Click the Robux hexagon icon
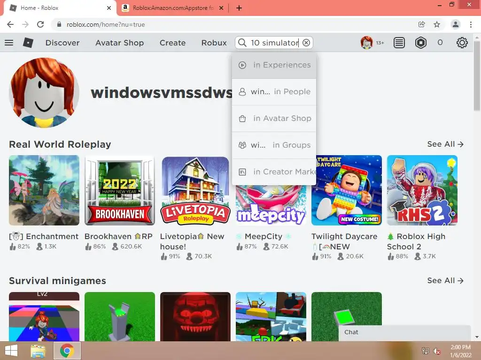 pyautogui.click(x=420, y=43)
